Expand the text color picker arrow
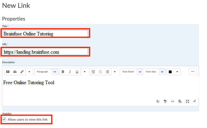The width and height of the screenshot is (207, 128). coord(177,72)
